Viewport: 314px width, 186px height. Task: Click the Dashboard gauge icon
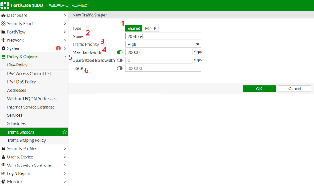pos(4,15)
